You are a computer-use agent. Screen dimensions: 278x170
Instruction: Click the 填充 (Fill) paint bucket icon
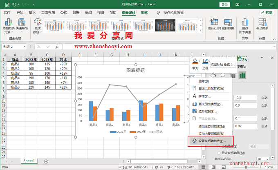[195, 61]
